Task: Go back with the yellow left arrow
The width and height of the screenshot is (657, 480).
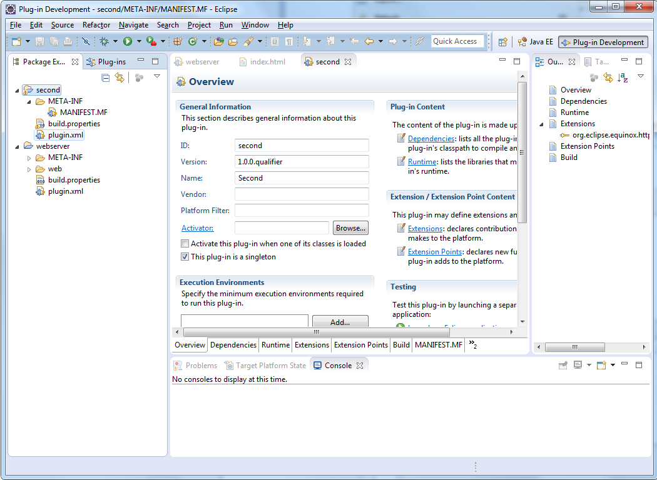Action: tap(369, 41)
